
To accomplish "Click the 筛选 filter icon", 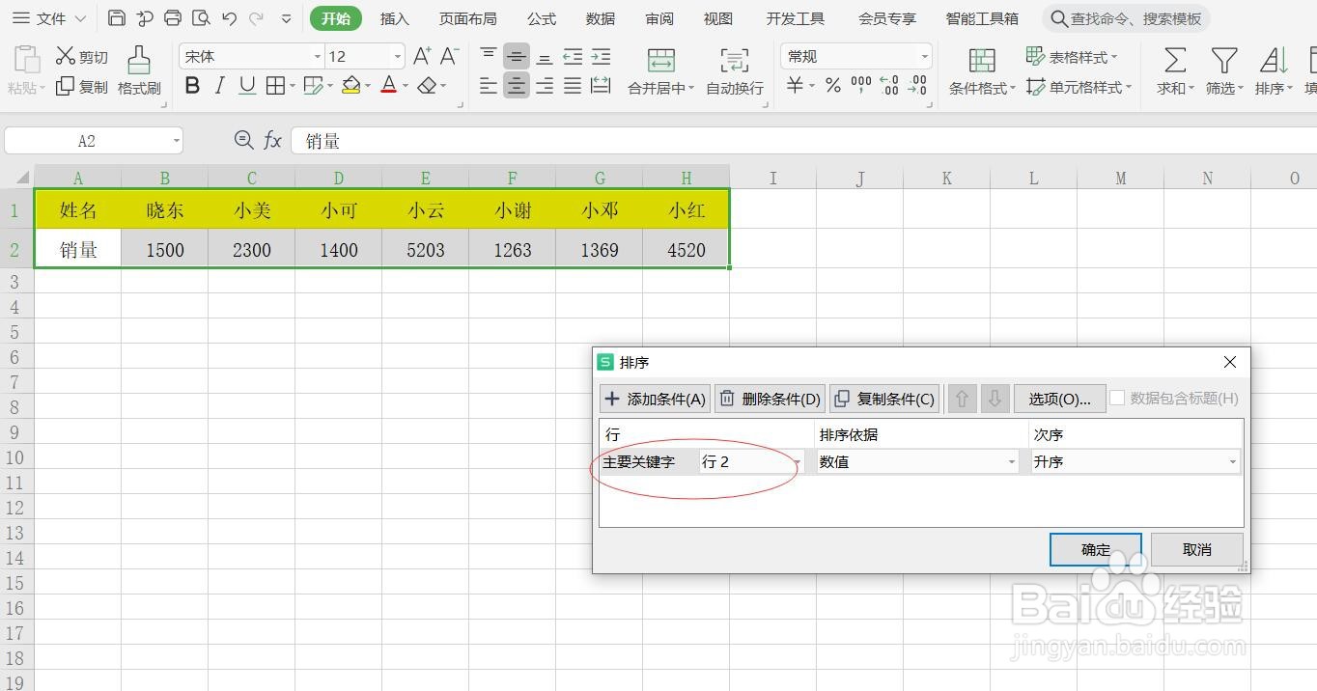I will click(x=1224, y=71).
